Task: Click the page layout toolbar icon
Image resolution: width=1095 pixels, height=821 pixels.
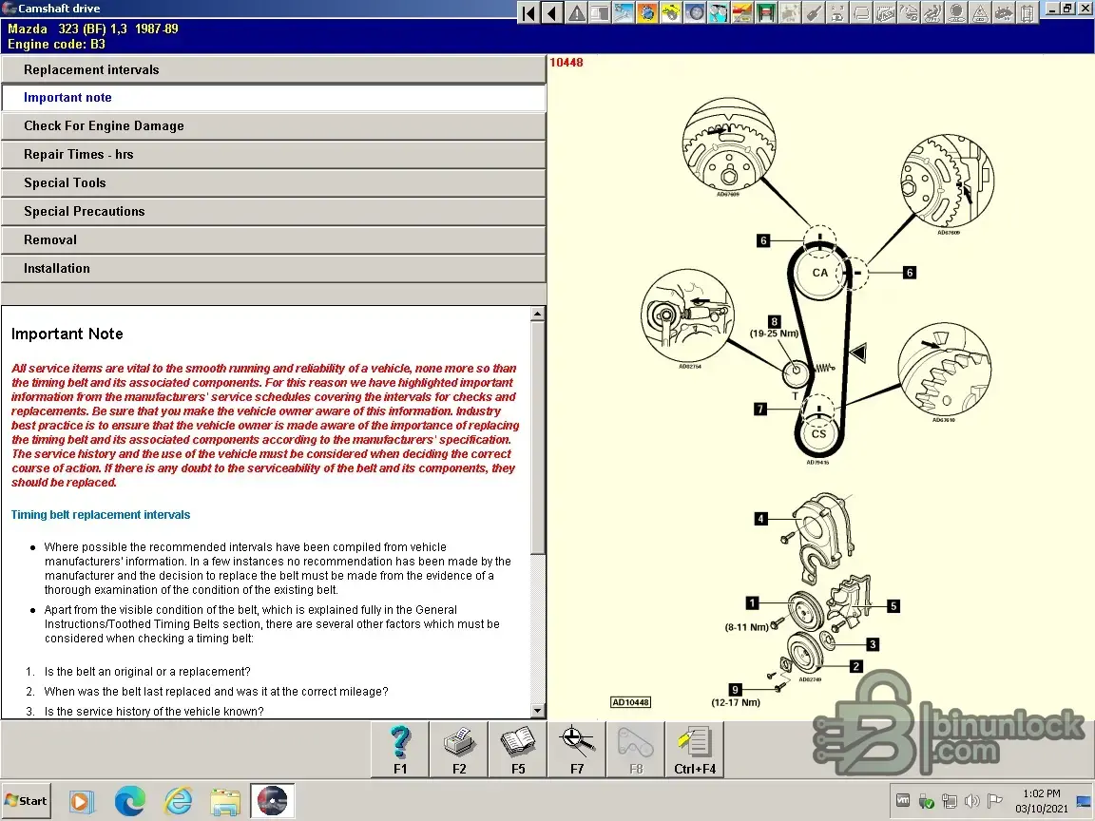Action: click(x=600, y=12)
